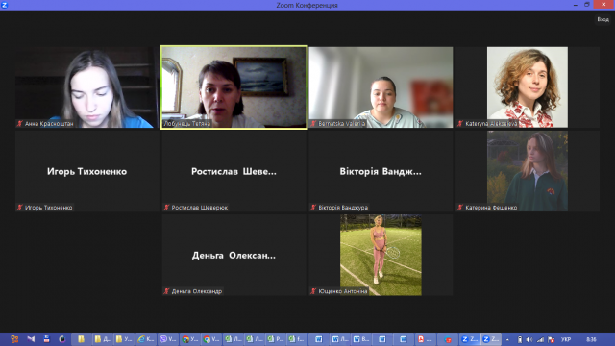Click muted mic icon beside Катерина Фещенко
The height and width of the screenshot is (346, 615).
coord(460,208)
